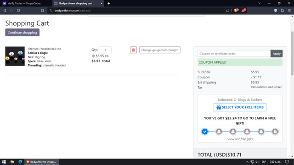Click SELECT YOUR FREE ITEMS button
This screenshot has height=165, width=294.
[x=240, y=107]
